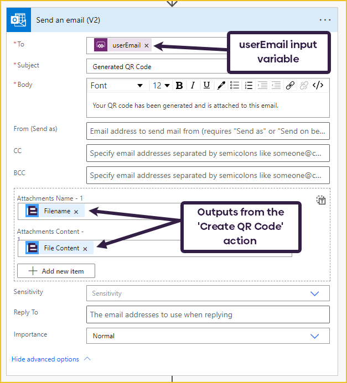The image size is (347, 383).
Task: Expand the Importance dropdown
Action: (x=314, y=336)
